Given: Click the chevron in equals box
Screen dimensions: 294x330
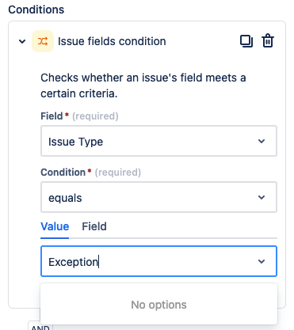Looking at the screenshot, I should (262, 197).
